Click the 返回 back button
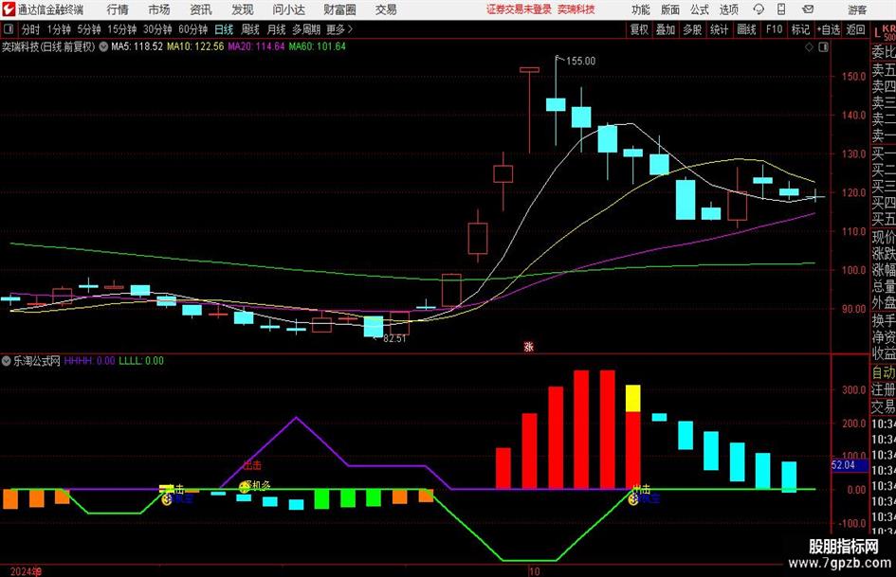 pyautogui.click(x=855, y=29)
